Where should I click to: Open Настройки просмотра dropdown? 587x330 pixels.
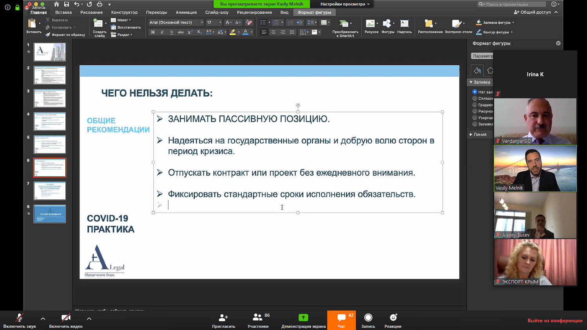coord(345,4)
